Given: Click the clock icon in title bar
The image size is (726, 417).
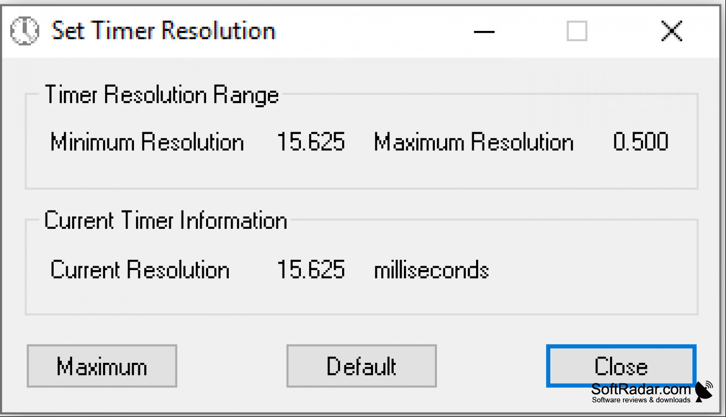Looking at the screenshot, I should (25, 30).
